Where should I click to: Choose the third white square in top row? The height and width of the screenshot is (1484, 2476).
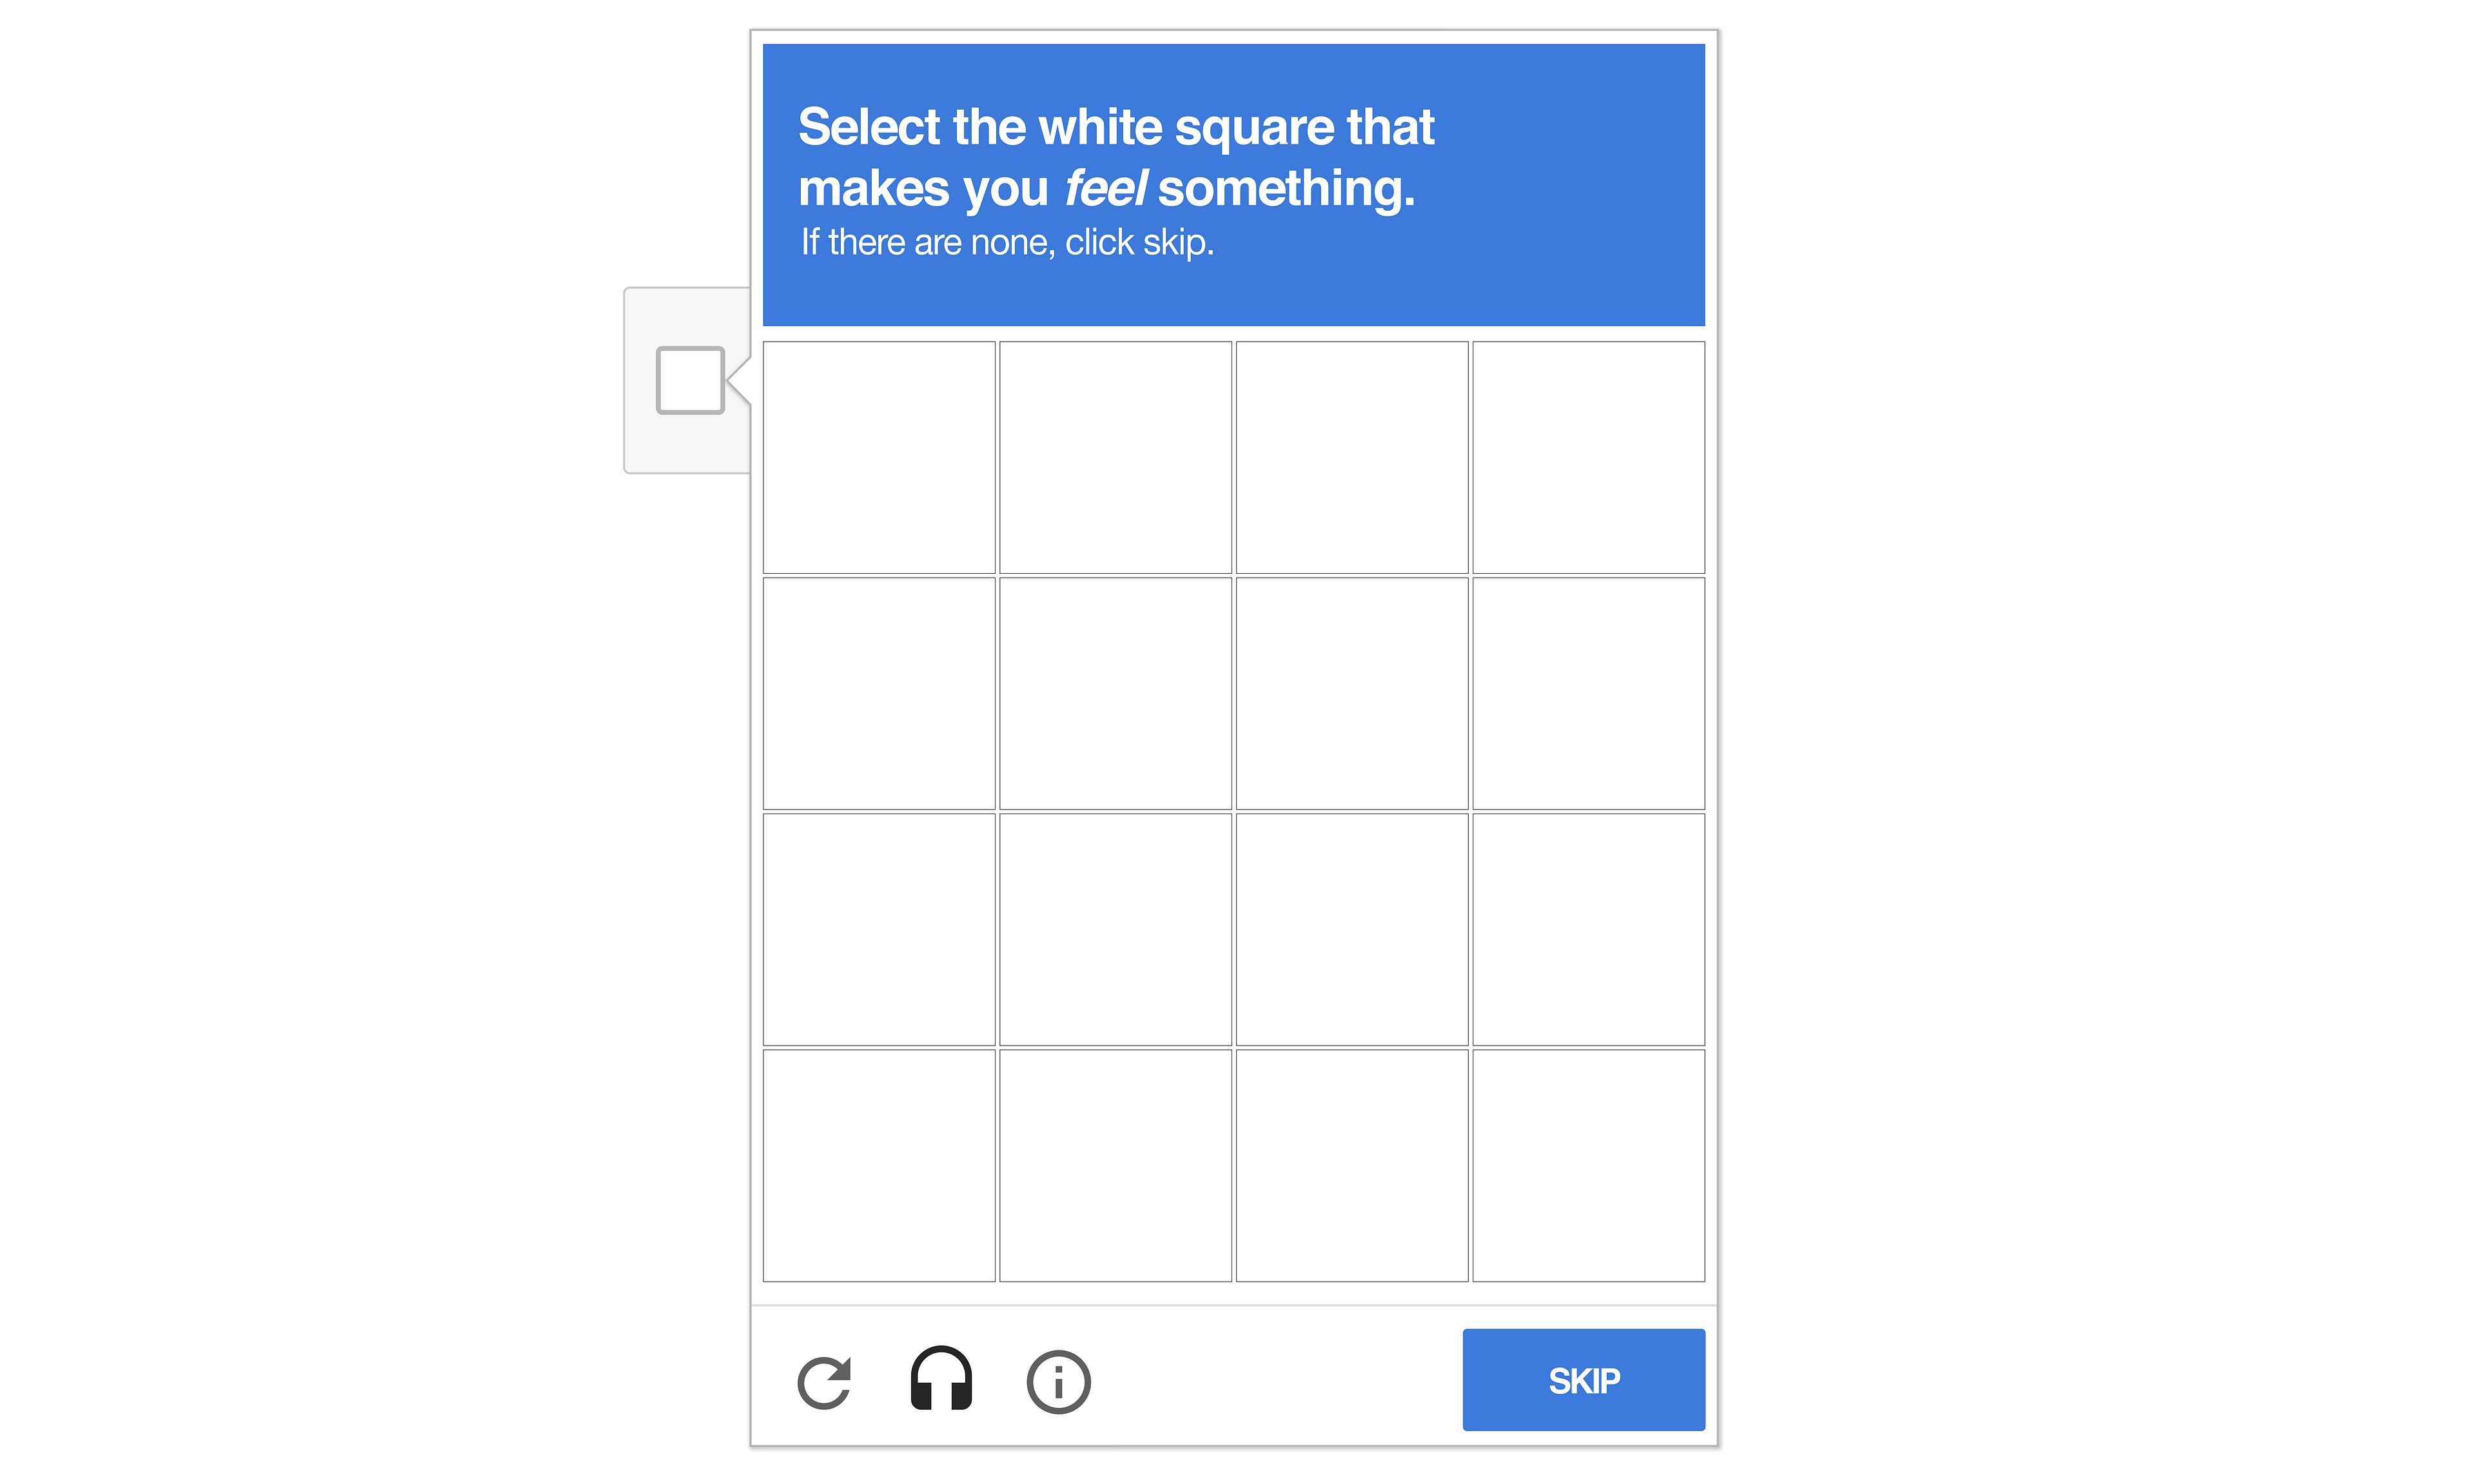[x=1352, y=457]
